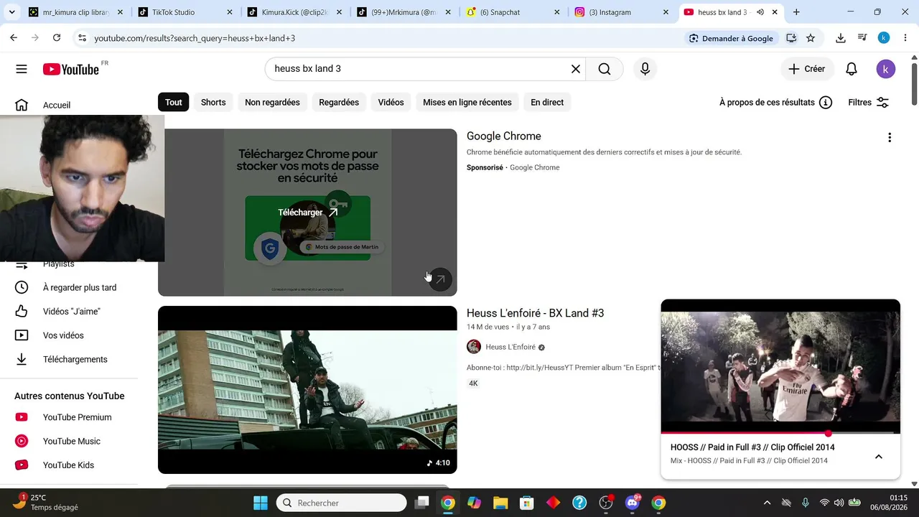Screen dimensions: 919x517
Task: Click the miniplayer HOOSS video preview
Action: pyautogui.click(x=780, y=366)
